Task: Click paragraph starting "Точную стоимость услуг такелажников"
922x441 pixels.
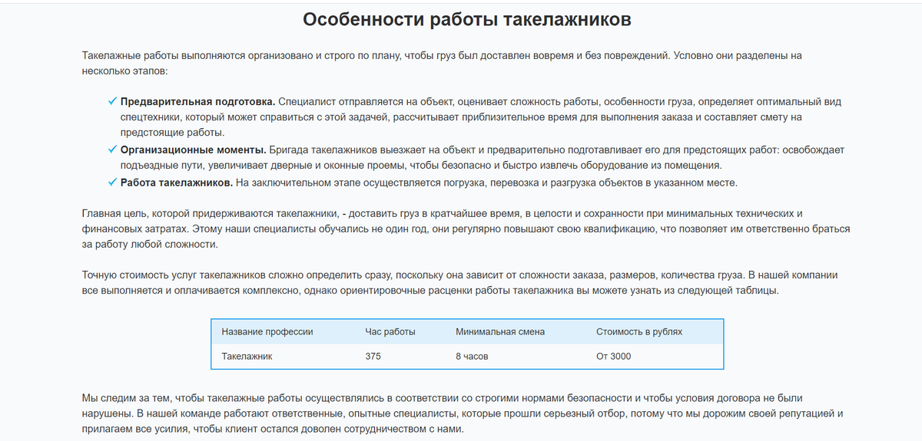Action: click(459, 283)
